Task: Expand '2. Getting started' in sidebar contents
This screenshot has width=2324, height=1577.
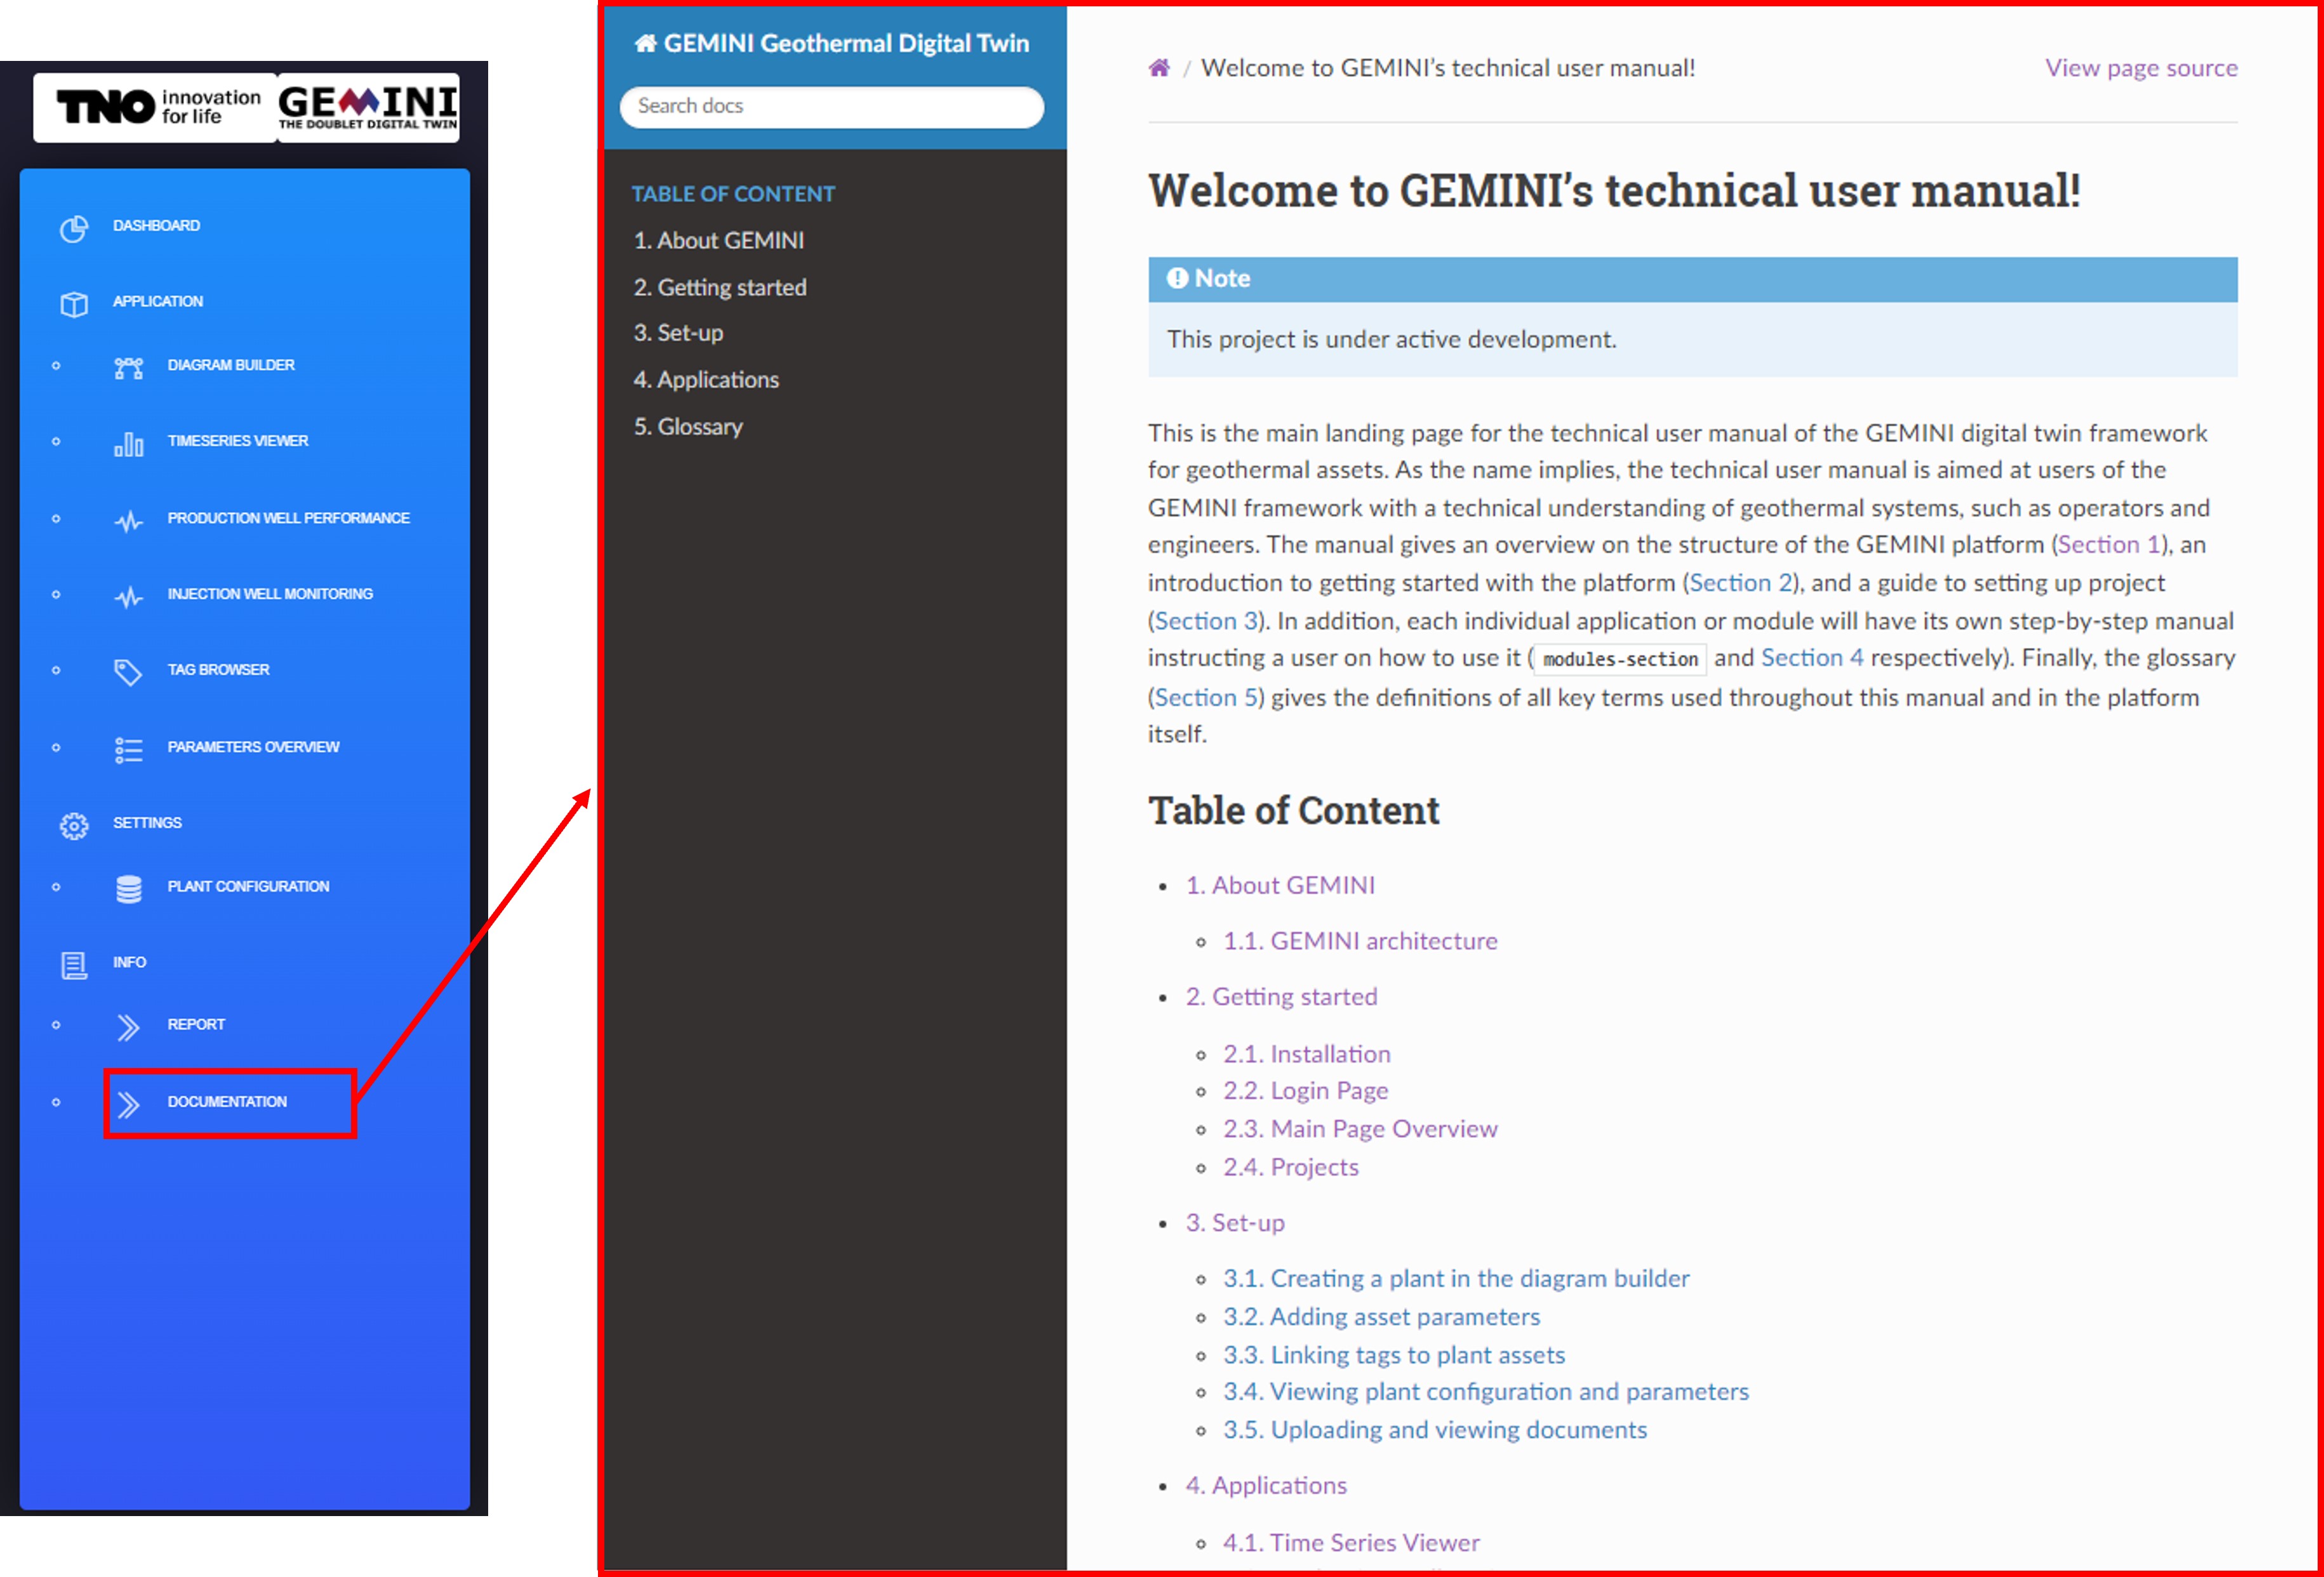Action: [719, 287]
